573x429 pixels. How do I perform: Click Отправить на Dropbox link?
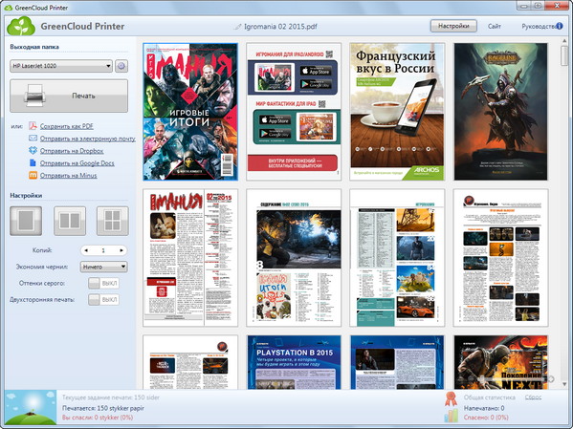coord(72,151)
